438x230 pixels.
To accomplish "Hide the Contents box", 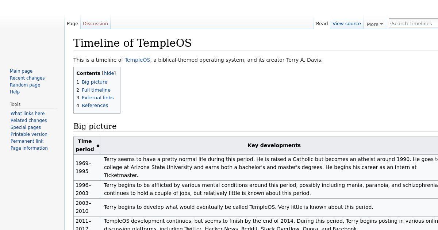I will (x=109, y=73).
